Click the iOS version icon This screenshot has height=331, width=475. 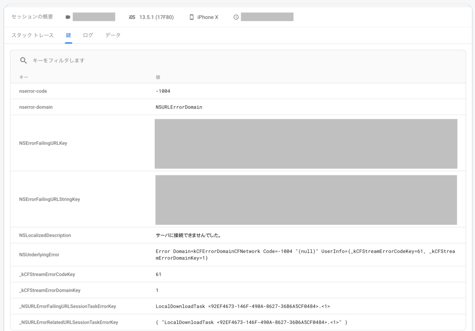tap(132, 17)
